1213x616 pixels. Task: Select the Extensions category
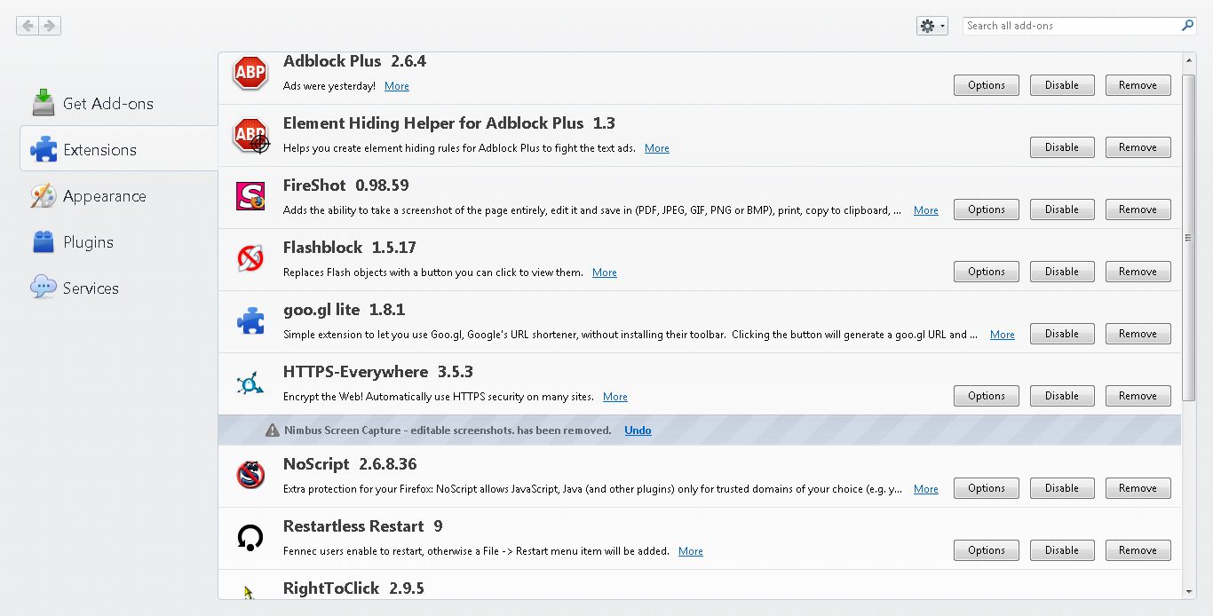pyautogui.click(x=119, y=149)
